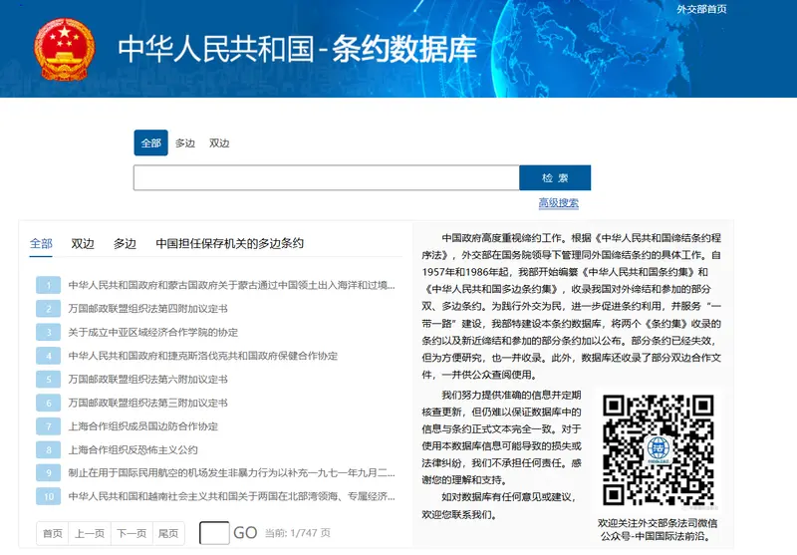This screenshot has width=797, height=555.
Task: Open treaty 1 about Mongolia transit access
Action: click(x=231, y=285)
